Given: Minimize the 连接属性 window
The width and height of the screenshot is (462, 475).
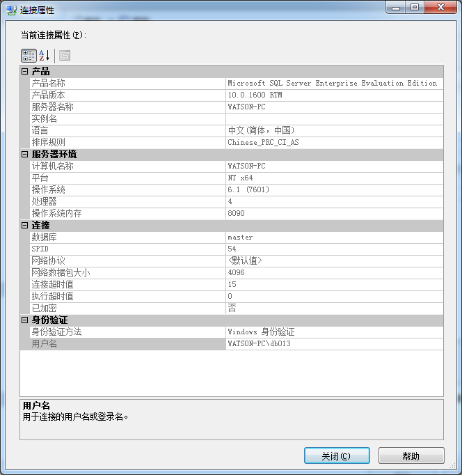Looking at the screenshot, I should (395, 8).
